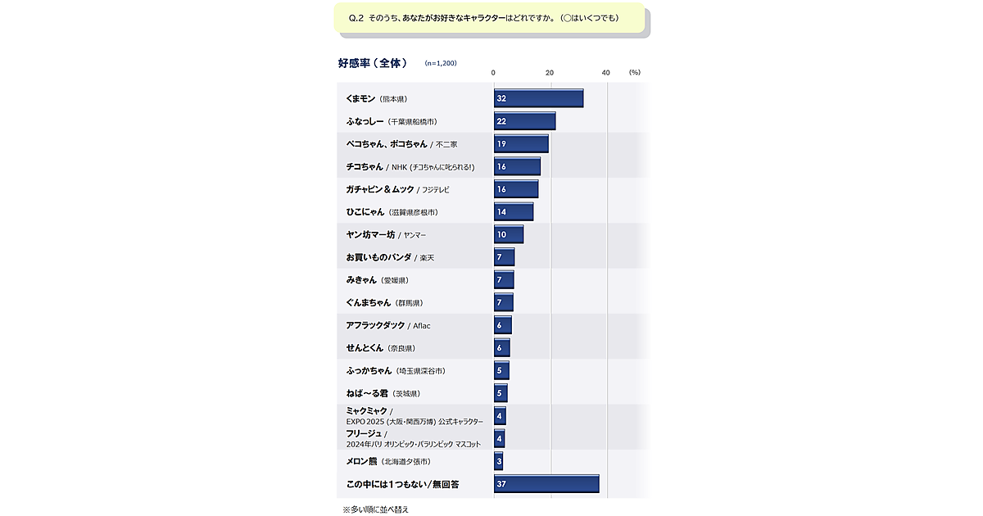Click the メロン熊 bar showing 3
Screen dimensions: 983x516
[x=498, y=461]
